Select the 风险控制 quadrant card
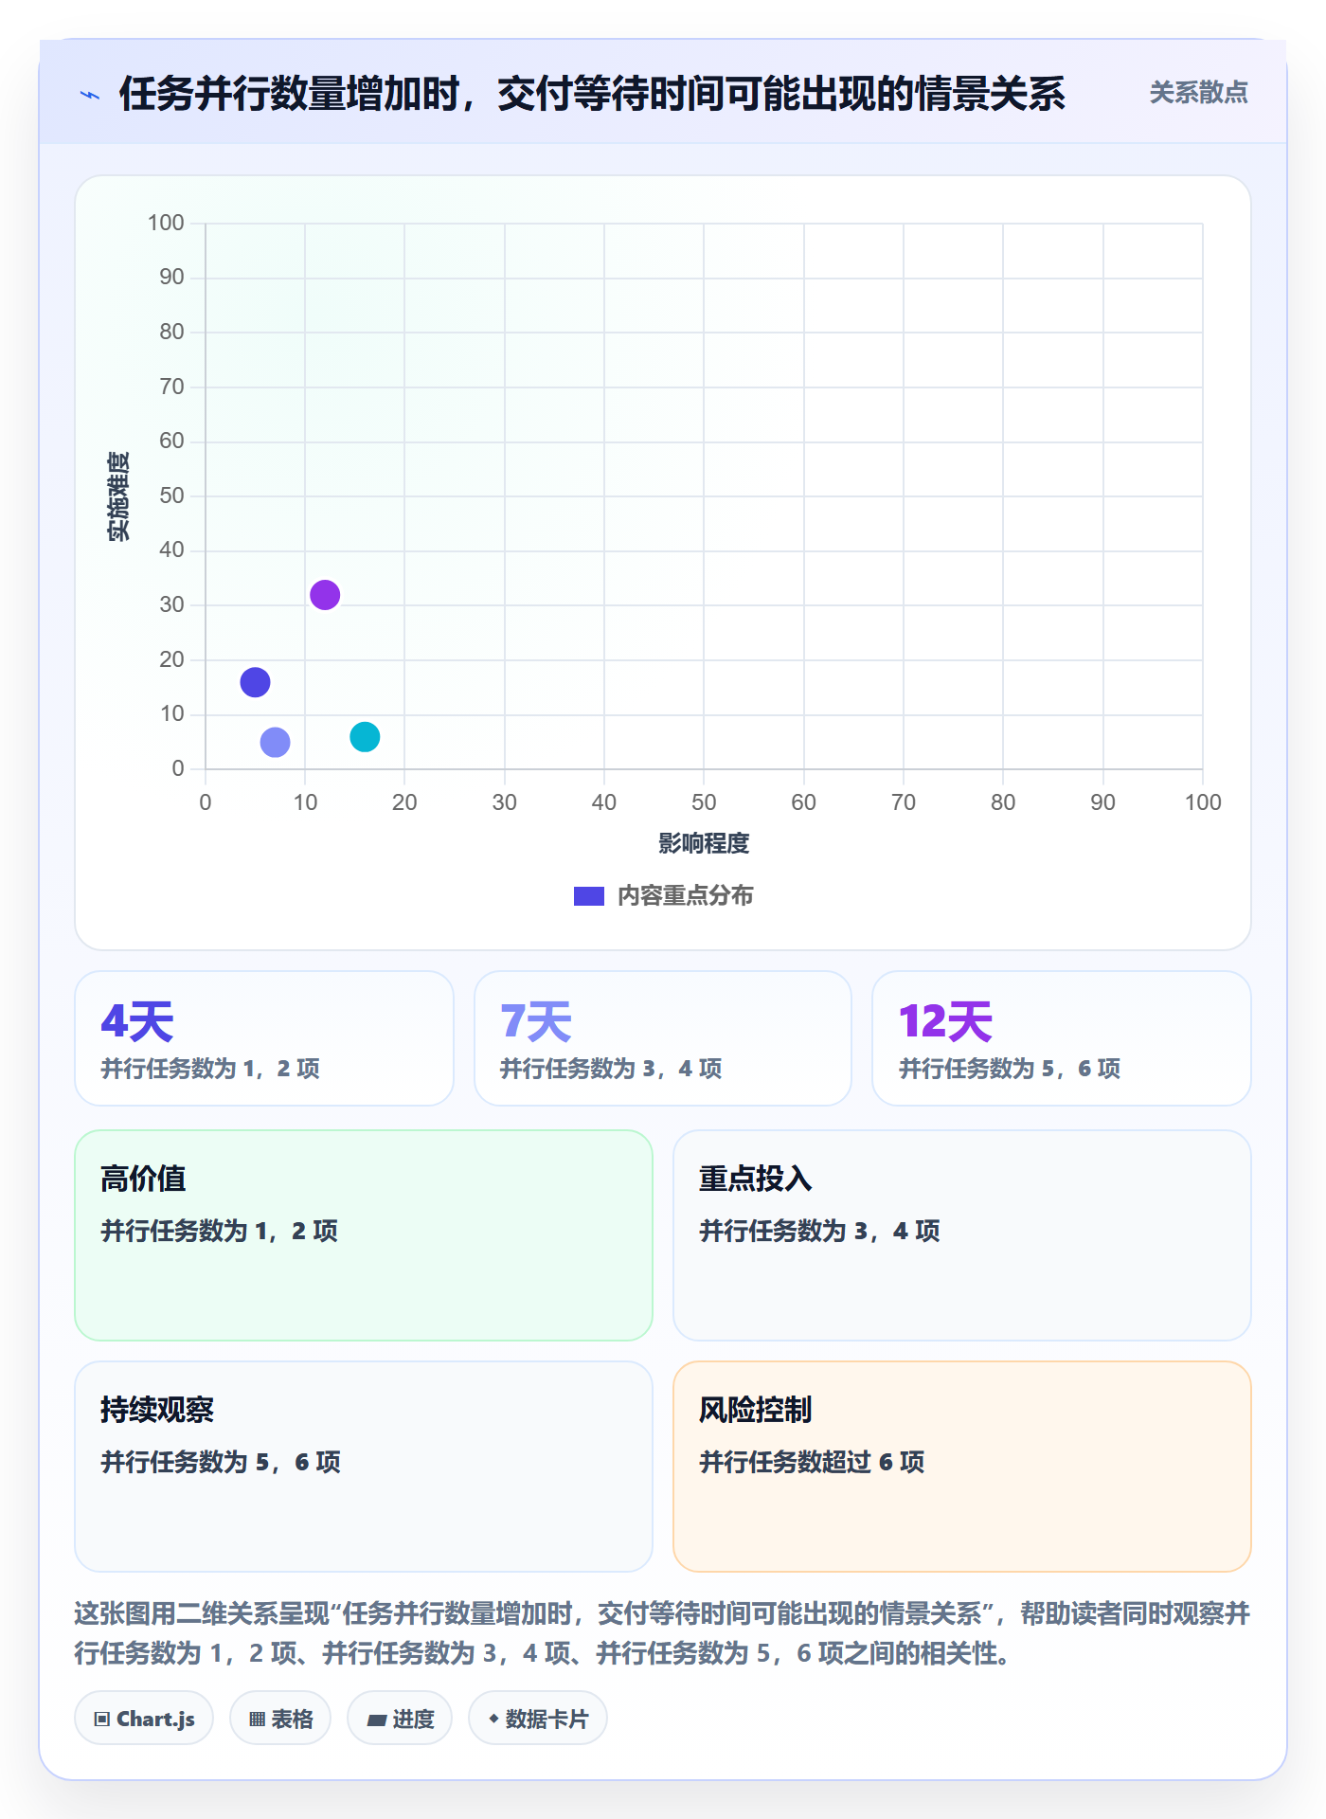The image size is (1326, 1819). point(962,1467)
